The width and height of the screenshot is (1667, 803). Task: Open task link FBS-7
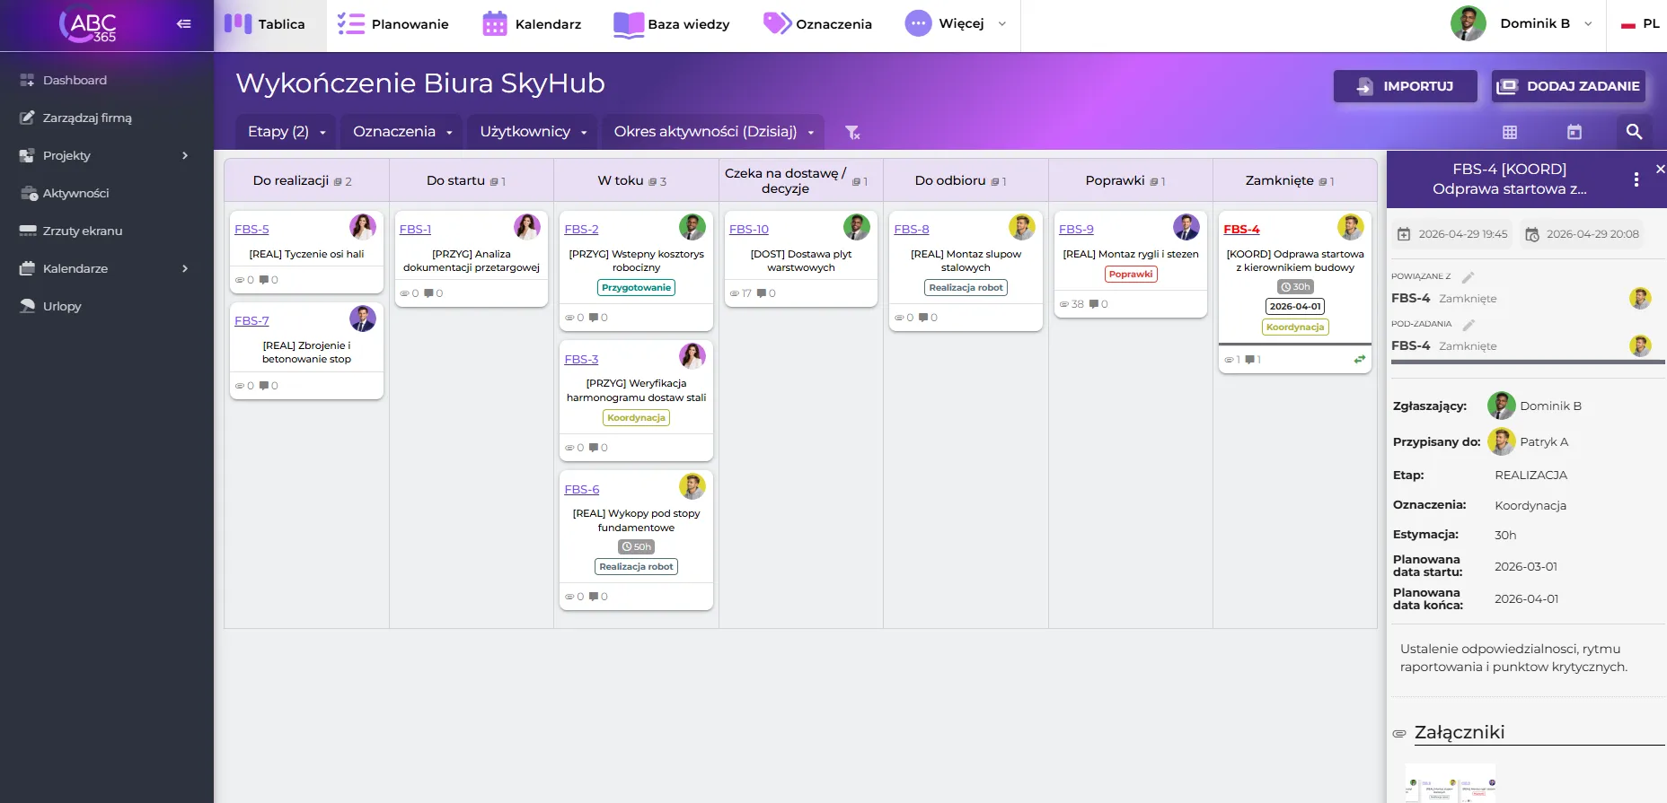251,321
